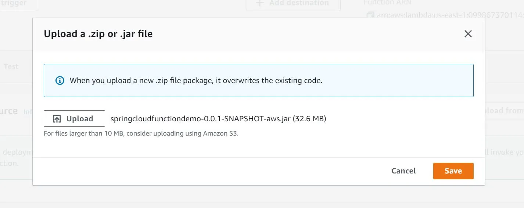Viewport: 524px width, 208px height.
Task: Click the blue info circle icon
Action: (x=60, y=80)
